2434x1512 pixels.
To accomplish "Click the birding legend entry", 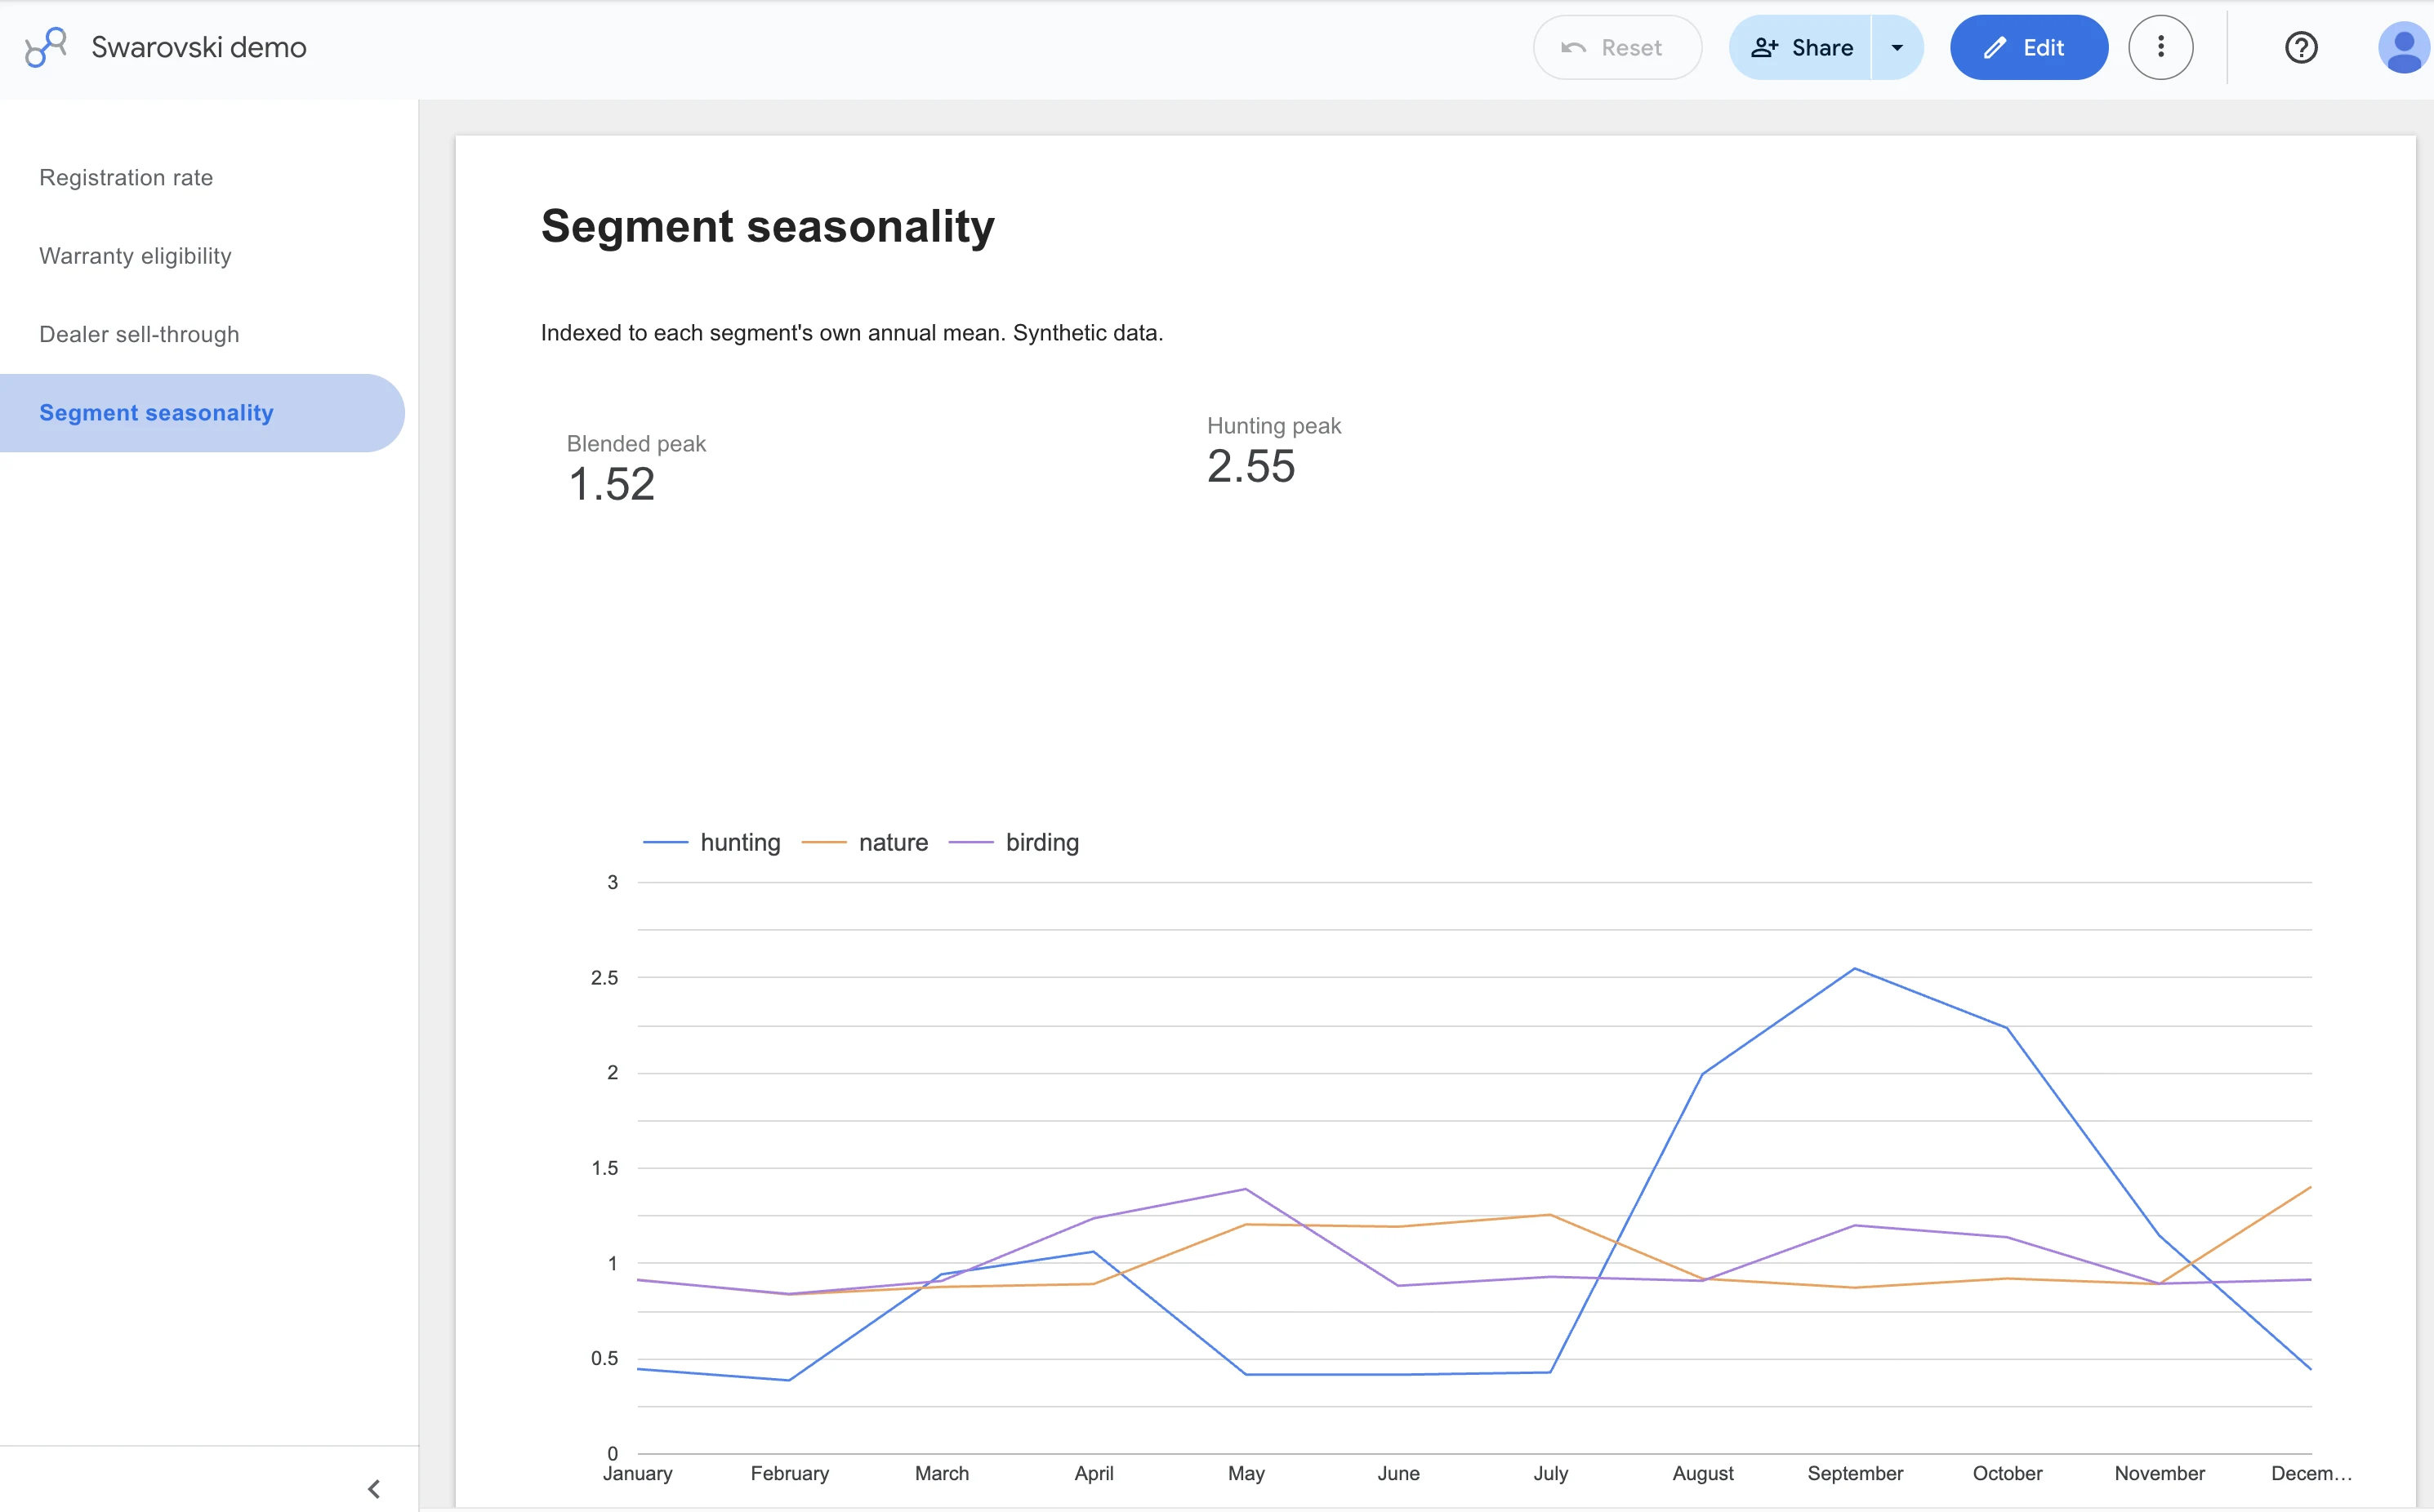I will point(1014,842).
